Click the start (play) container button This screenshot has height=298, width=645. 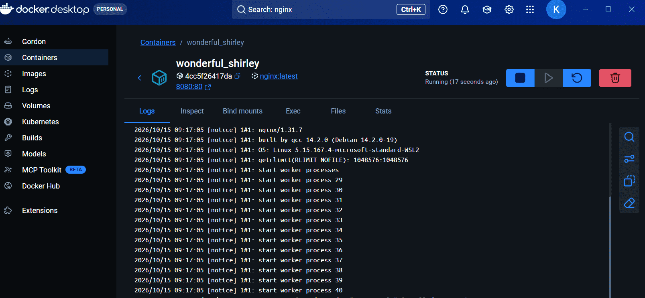[x=549, y=78]
